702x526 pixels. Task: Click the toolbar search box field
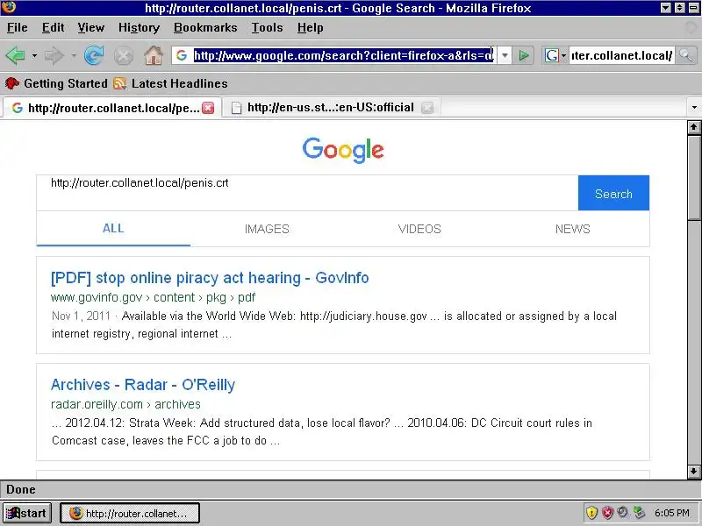[x=621, y=55]
